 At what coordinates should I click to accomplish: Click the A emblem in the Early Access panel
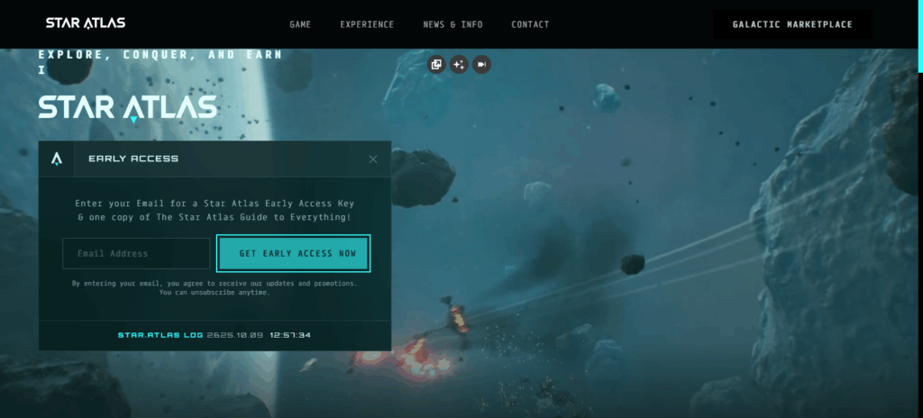click(x=57, y=159)
